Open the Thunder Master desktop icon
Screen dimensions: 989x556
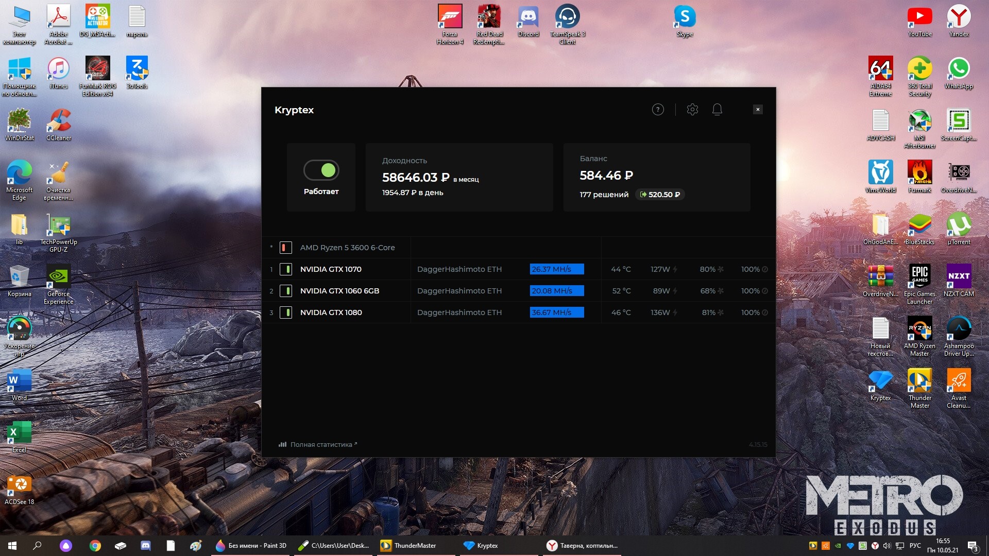919,388
